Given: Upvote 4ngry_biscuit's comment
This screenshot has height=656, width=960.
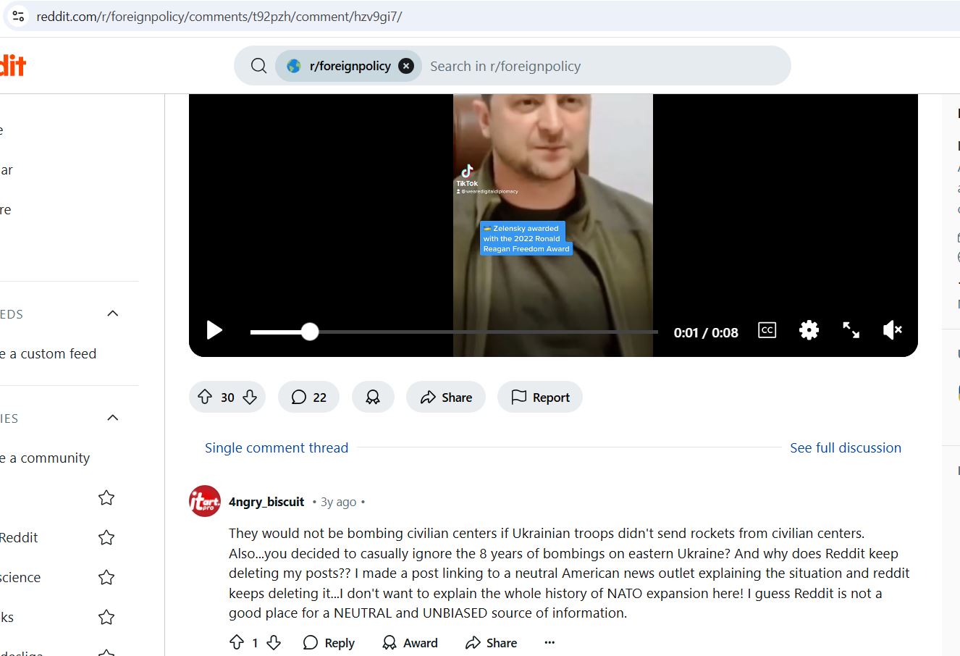Looking at the screenshot, I should click(237, 642).
